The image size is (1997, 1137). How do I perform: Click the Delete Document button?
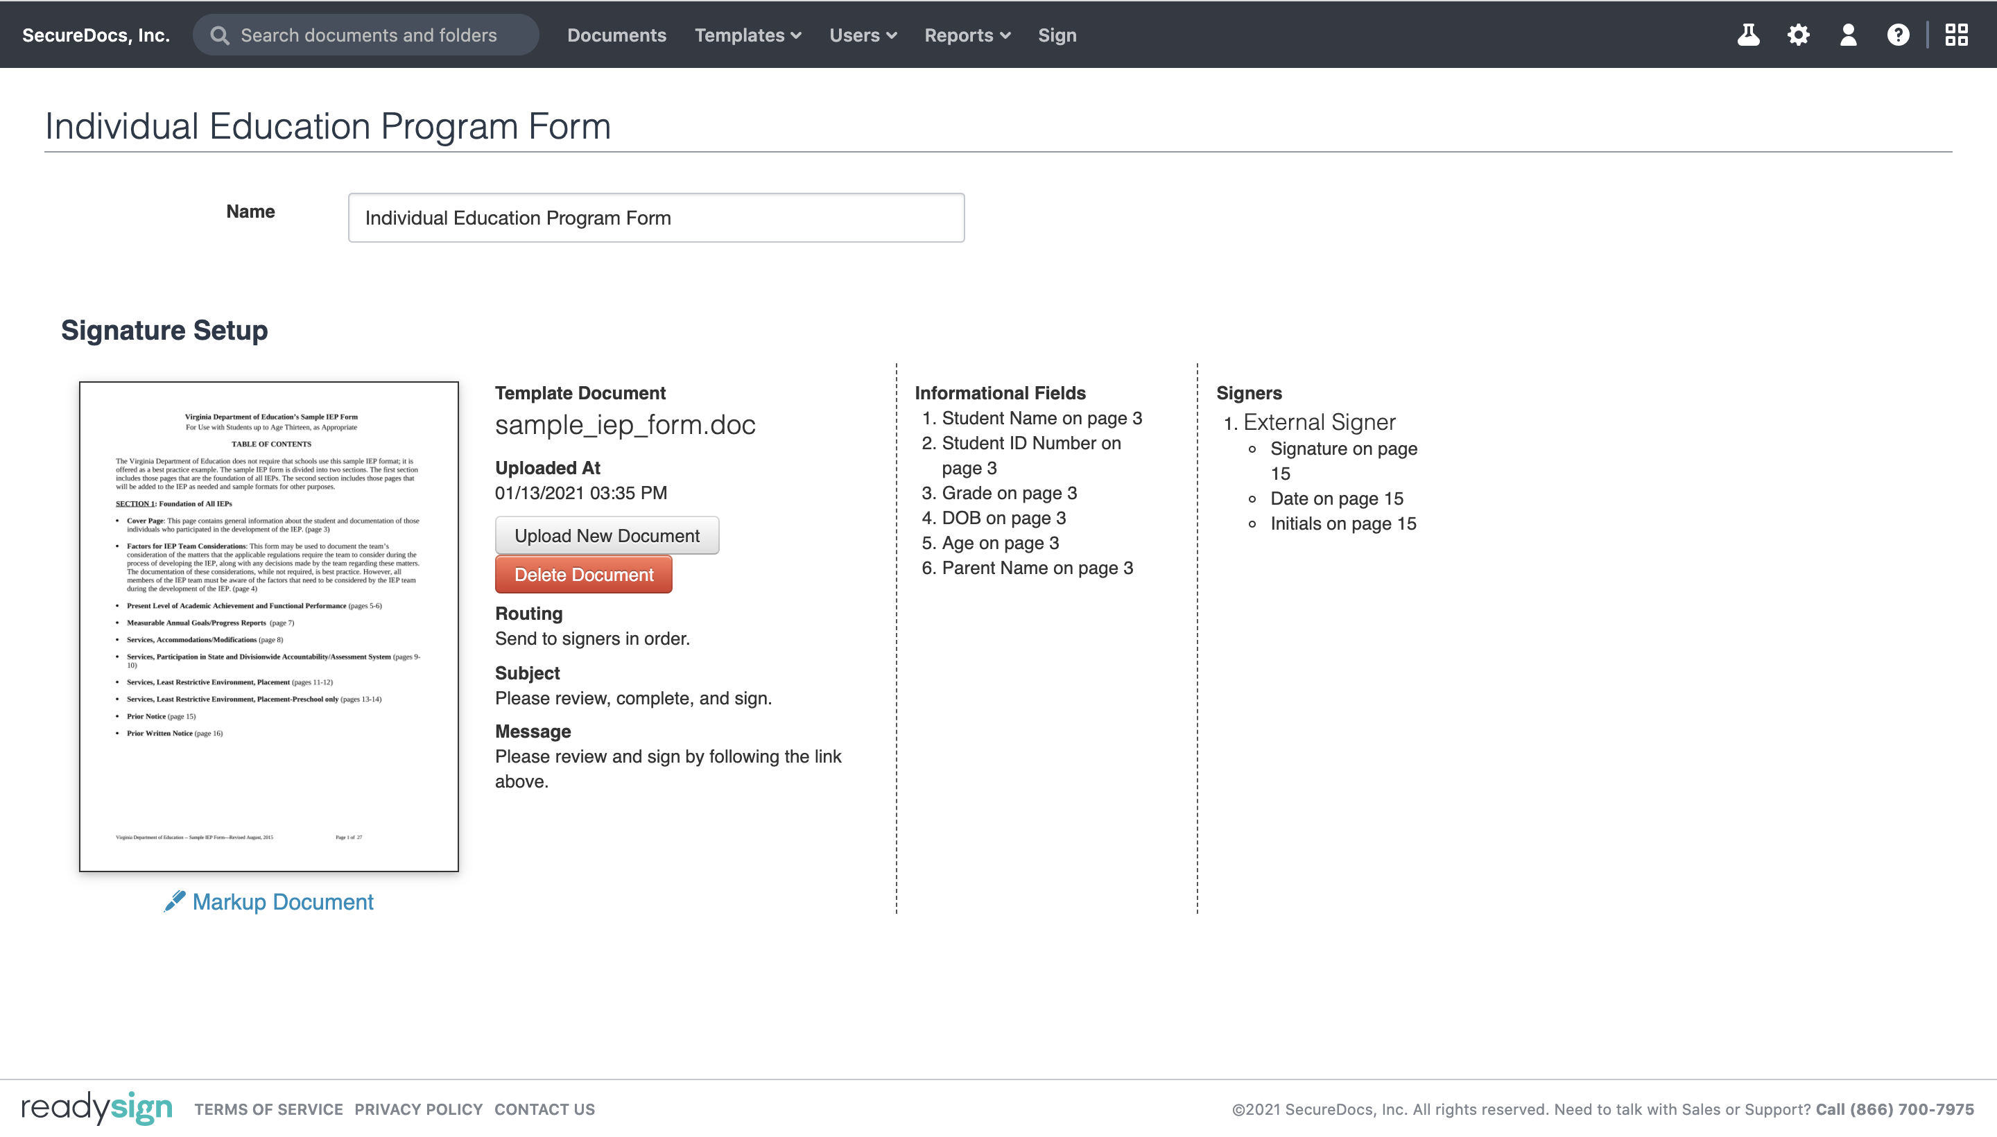pos(583,574)
